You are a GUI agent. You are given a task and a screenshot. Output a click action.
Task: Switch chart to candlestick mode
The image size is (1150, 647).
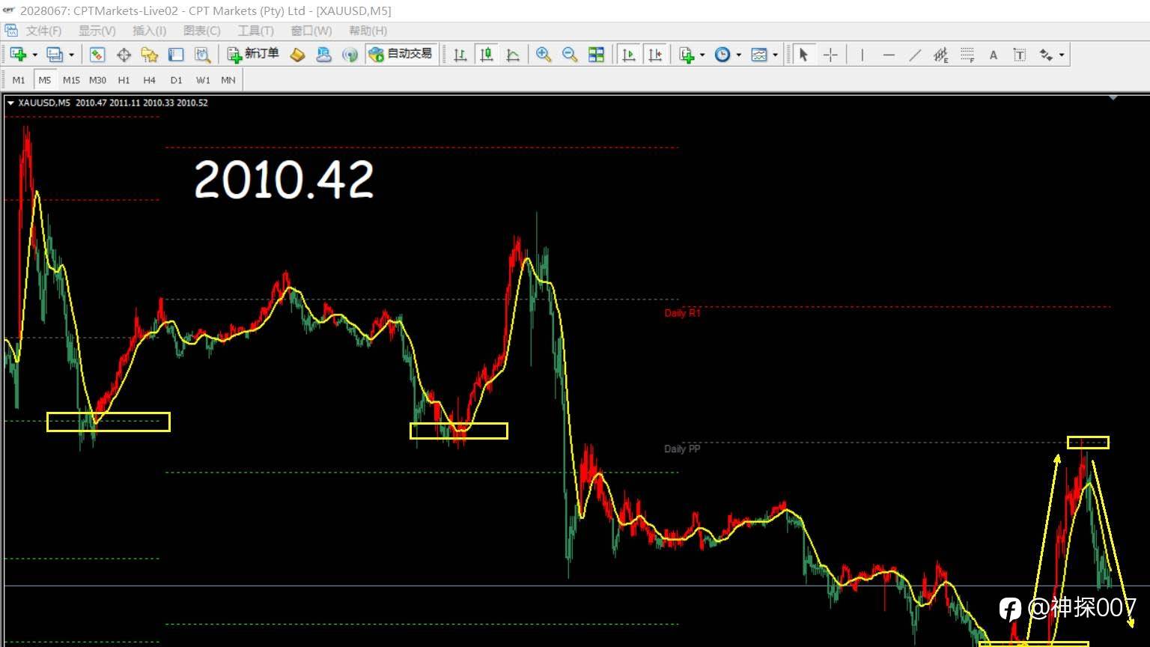(x=487, y=55)
